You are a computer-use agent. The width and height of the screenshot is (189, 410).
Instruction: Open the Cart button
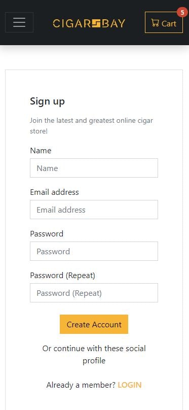coord(164,22)
